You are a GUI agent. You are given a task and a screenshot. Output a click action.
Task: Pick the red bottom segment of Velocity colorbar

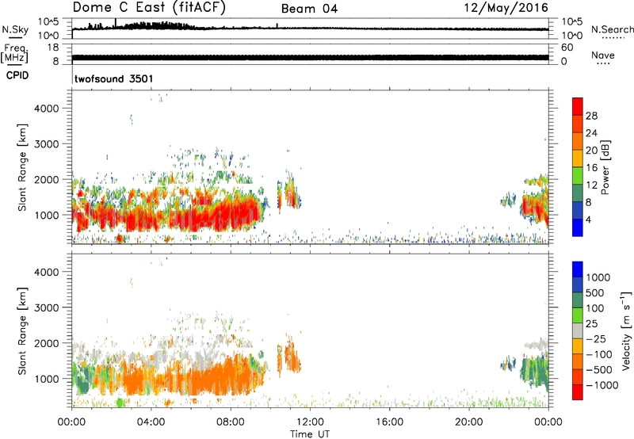(578, 392)
